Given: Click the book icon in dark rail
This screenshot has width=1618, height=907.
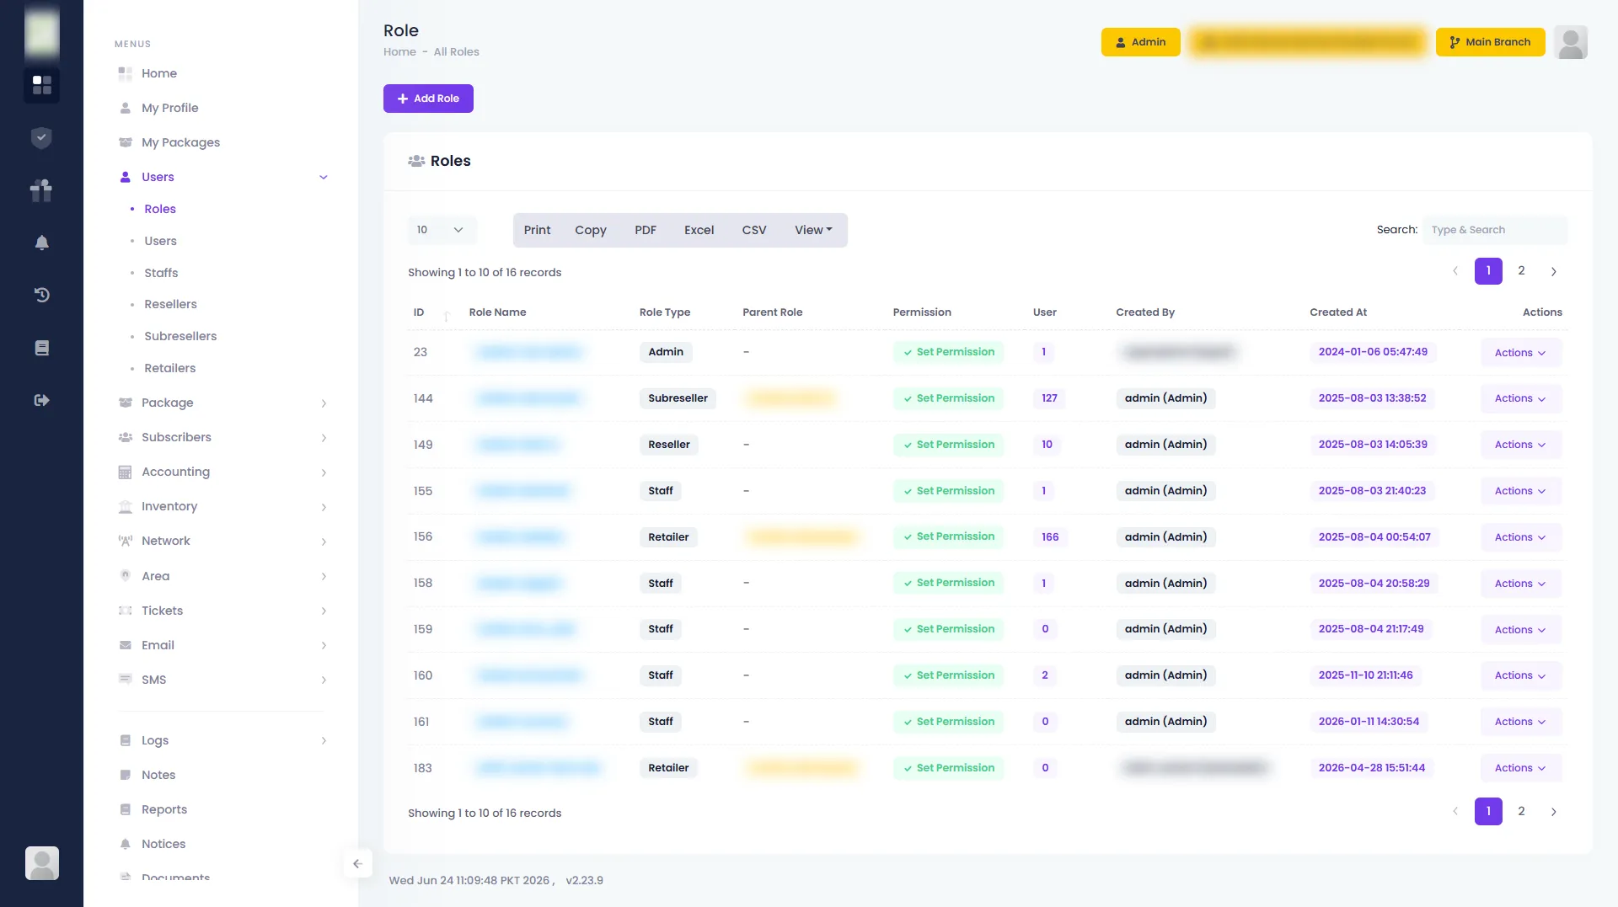Looking at the screenshot, I should point(41,348).
